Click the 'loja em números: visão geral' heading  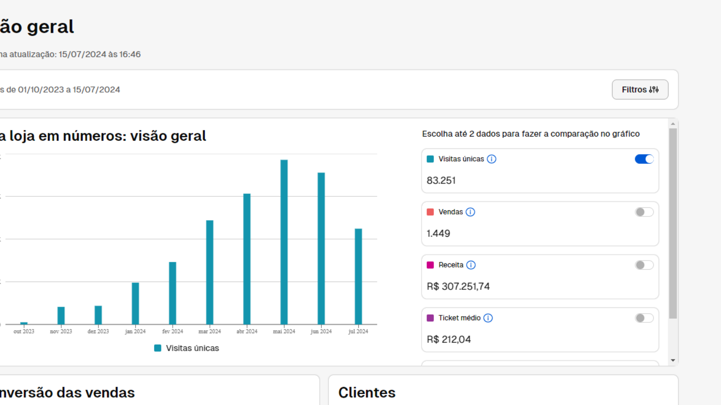pyautogui.click(x=107, y=136)
